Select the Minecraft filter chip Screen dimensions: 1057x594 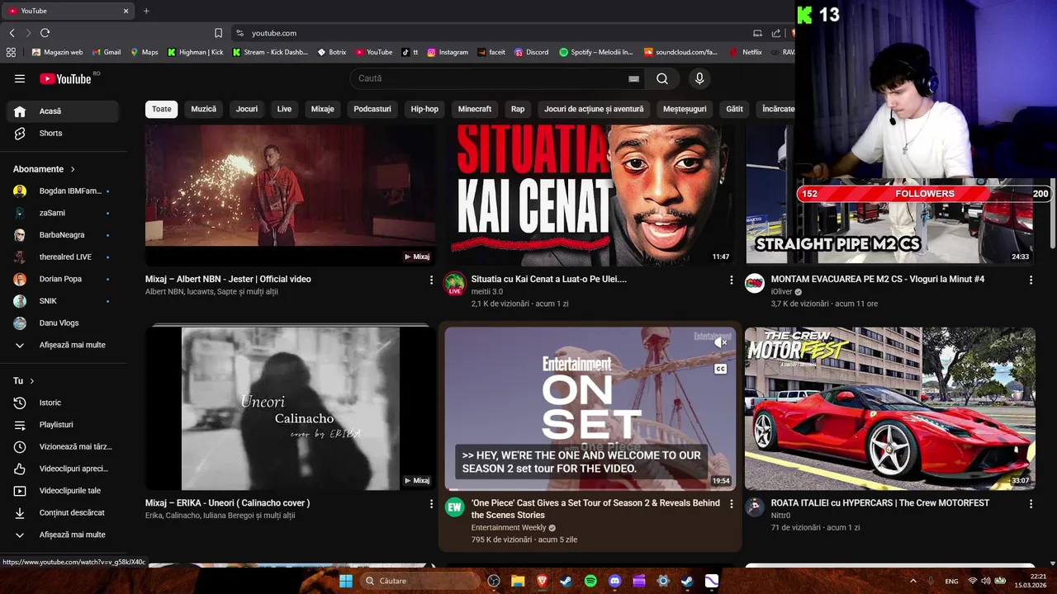click(x=475, y=109)
